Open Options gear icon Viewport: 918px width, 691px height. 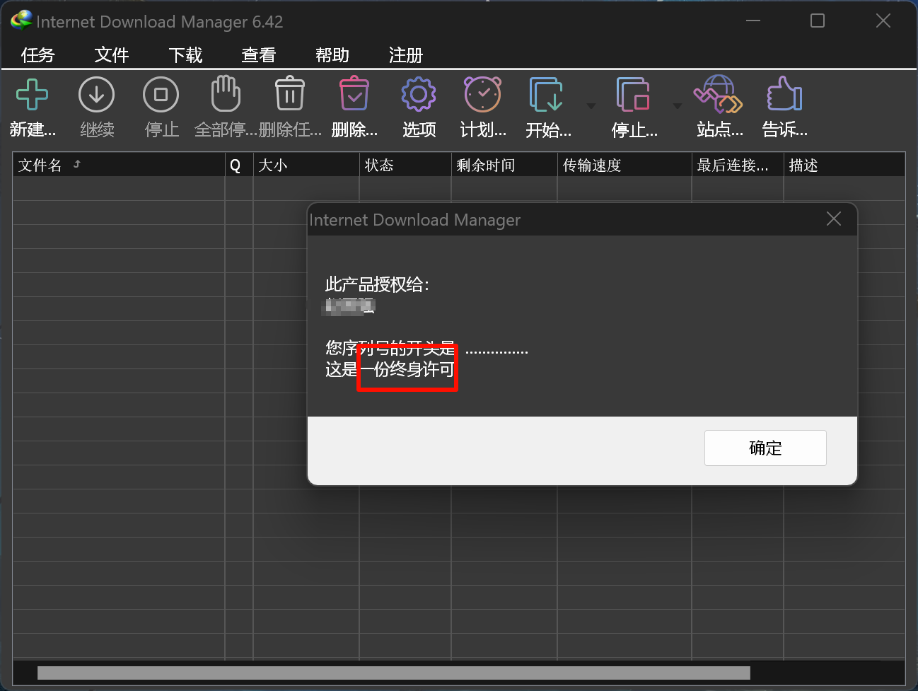419,94
